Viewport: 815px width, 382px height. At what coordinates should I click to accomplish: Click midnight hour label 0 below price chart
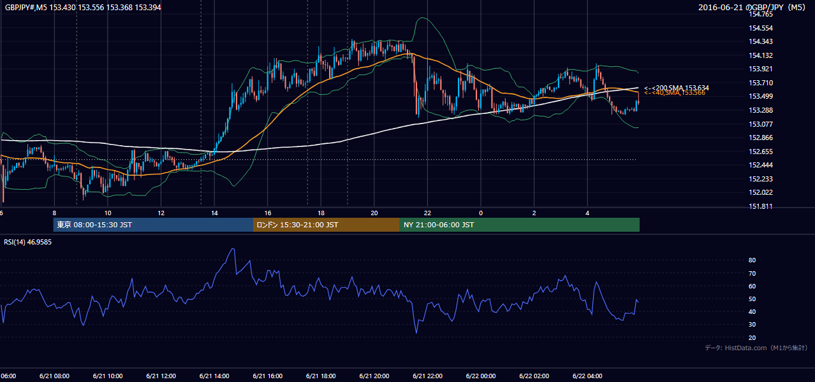(481, 213)
